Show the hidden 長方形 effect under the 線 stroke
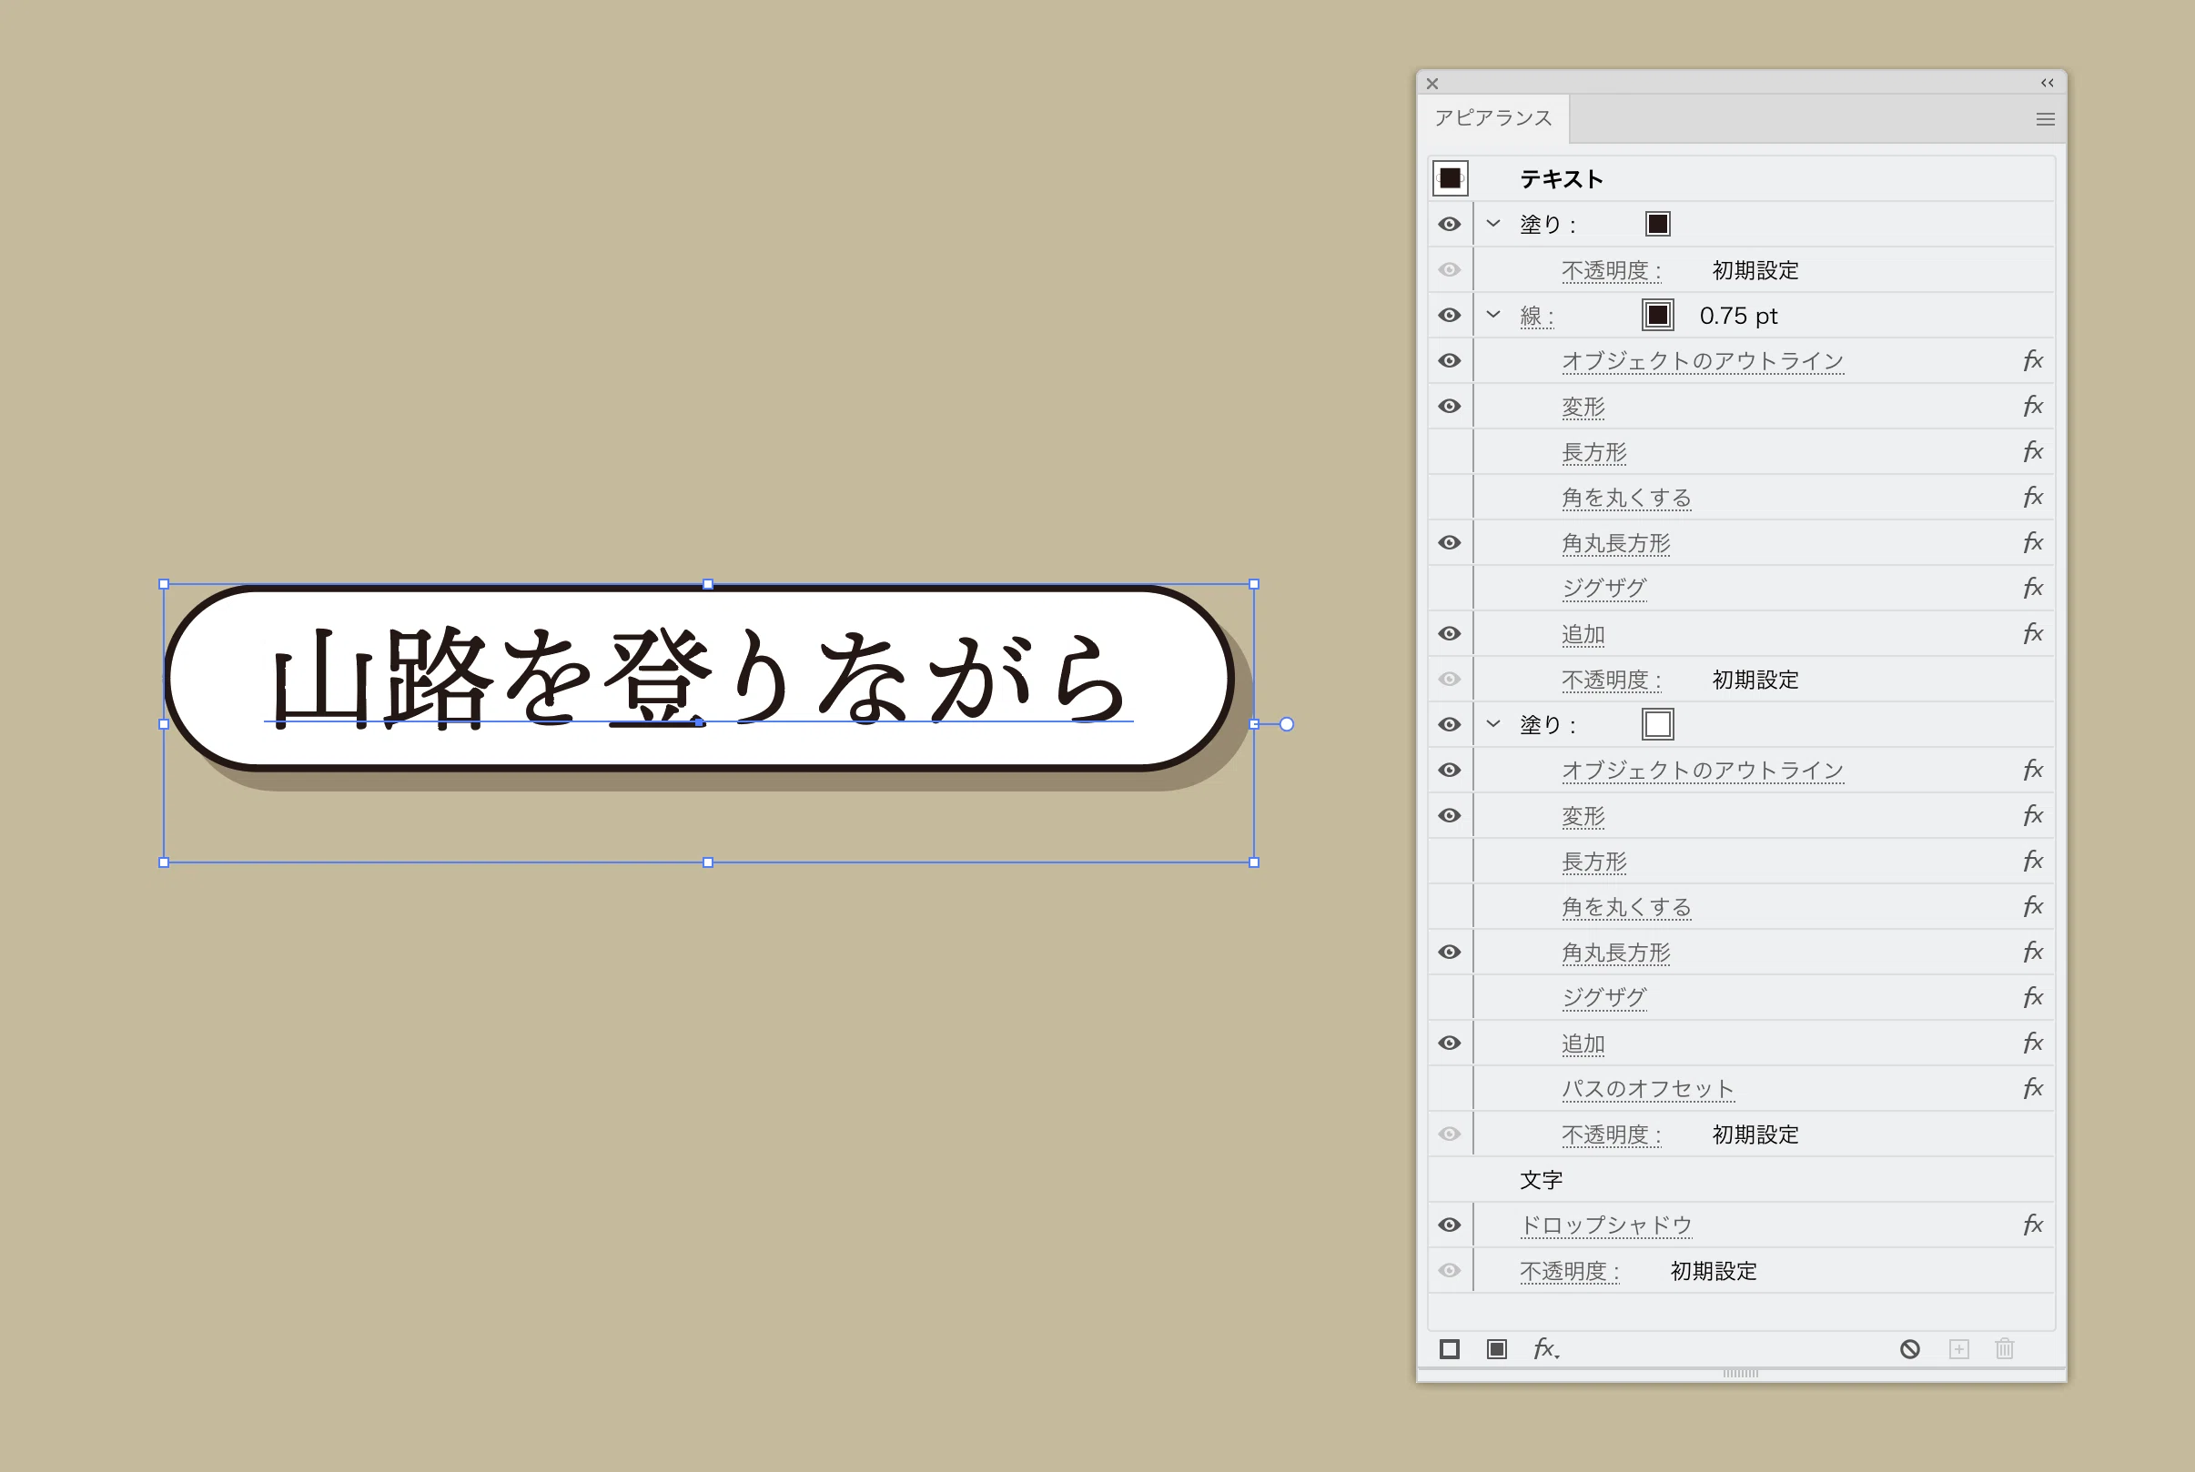Image resolution: width=2195 pixels, height=1472 pixels. pyautogui.click(x=1450, y=451)
